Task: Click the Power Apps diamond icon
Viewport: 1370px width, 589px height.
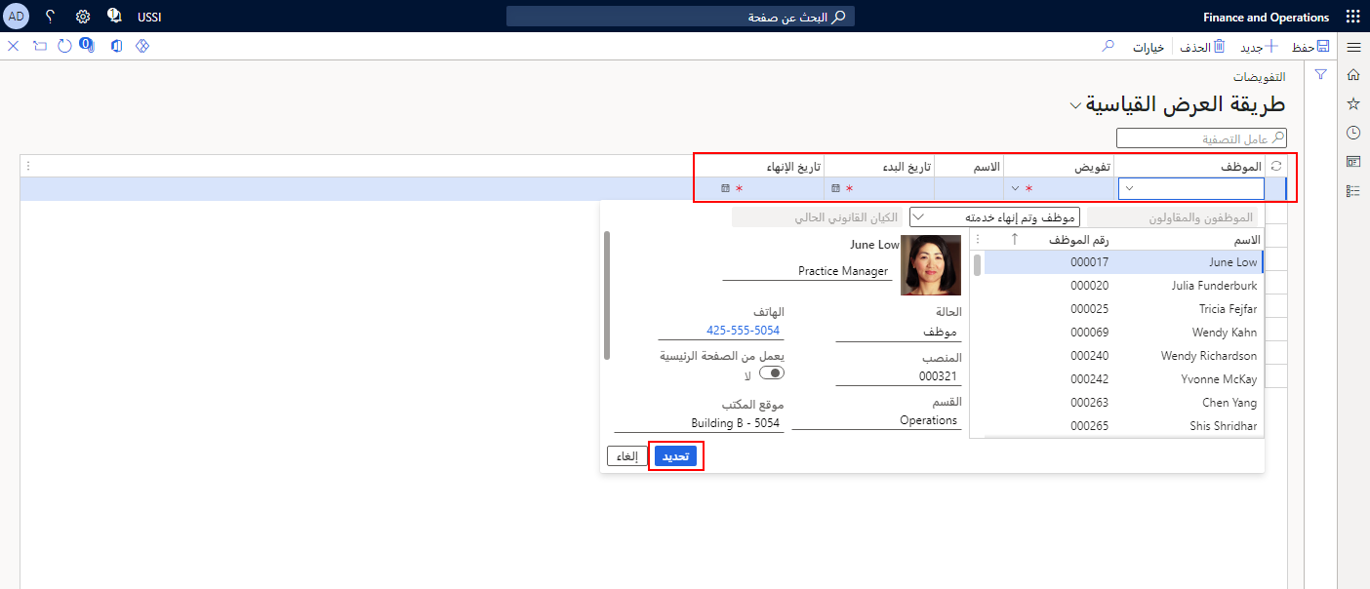Action: [142, 46]
